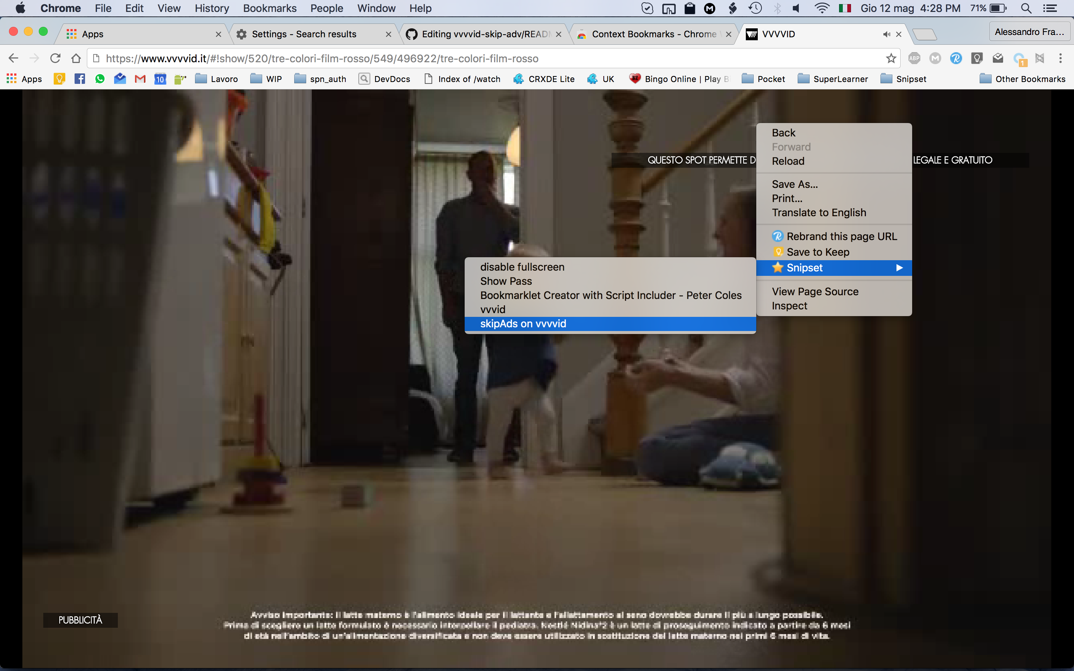This screenshot has width=1074, height=671.
Task: Open Chrome's three-dot menu
Action: click(x=1060, y=58)
